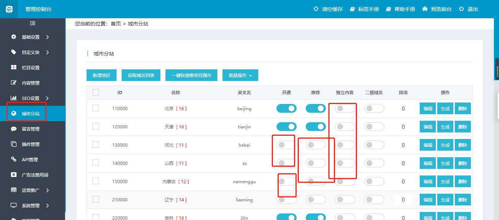Select the 城市分站 sidebar item
The width and height of the screenshot is (499, 220).
[31, 113]
